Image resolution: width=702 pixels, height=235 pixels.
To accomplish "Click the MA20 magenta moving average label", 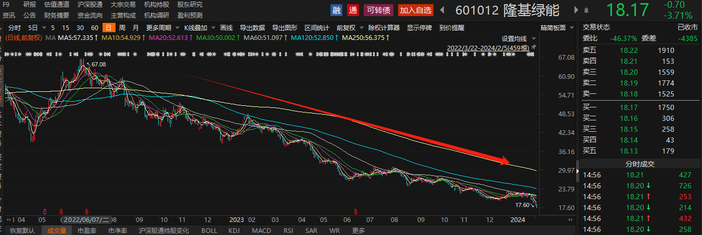I will tap(163, 38).
